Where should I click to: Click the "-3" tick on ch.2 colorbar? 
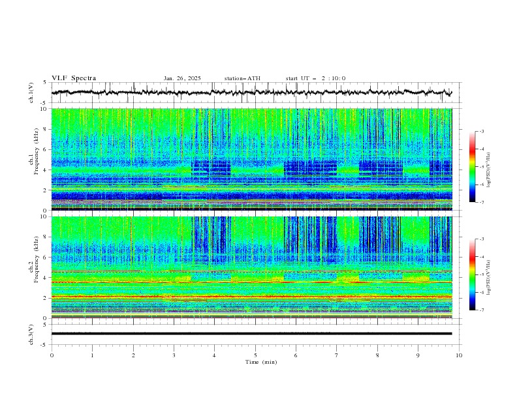coord(481,239)
